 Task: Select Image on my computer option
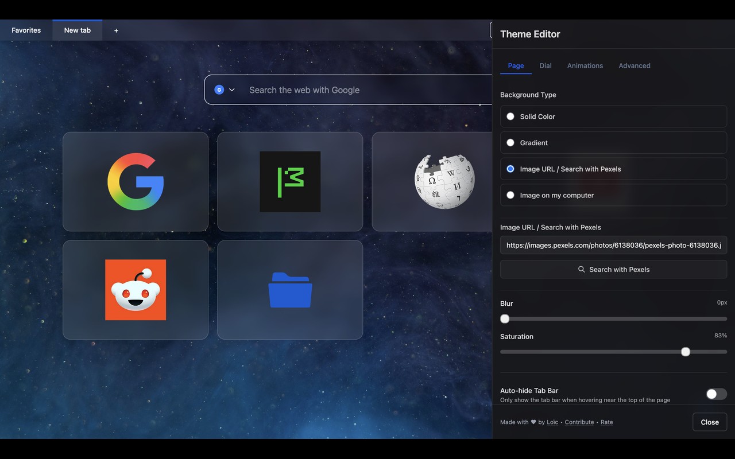[613, 195]
